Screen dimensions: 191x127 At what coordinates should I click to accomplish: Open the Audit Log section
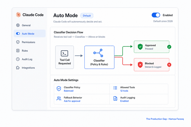[30, 59]
